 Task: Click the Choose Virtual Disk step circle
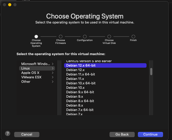[x=109, y=37]
